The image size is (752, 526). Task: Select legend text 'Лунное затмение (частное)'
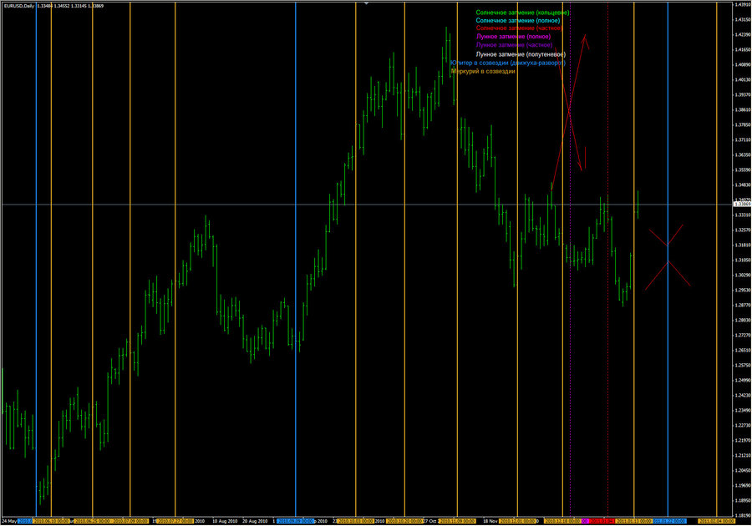click(x=514, y=44)
